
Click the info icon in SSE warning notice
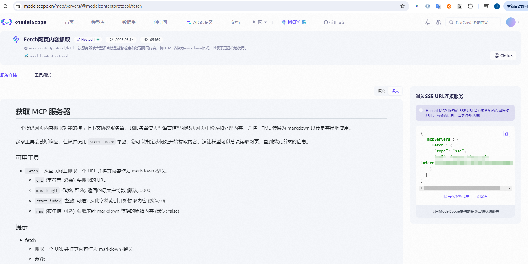click(x=421, y=110)
